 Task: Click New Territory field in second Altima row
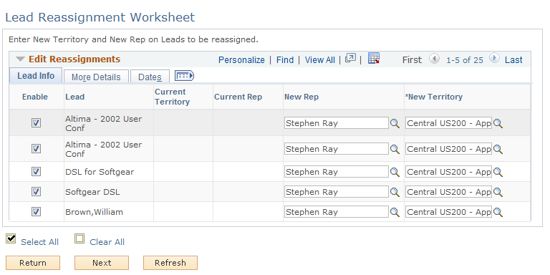(448, 149)
